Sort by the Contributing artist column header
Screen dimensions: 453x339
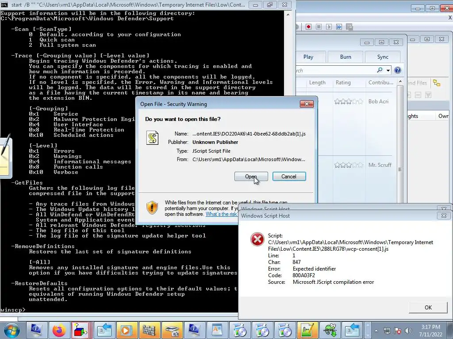pos(381,83)
